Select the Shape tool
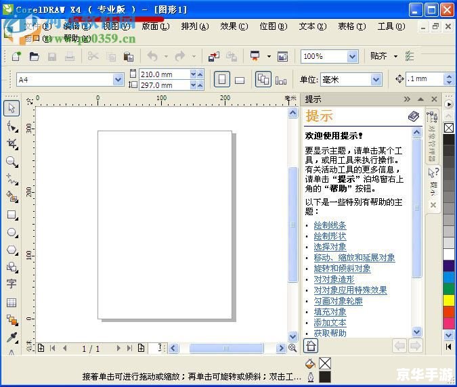457x387 pixels. (x=12, y=127)
